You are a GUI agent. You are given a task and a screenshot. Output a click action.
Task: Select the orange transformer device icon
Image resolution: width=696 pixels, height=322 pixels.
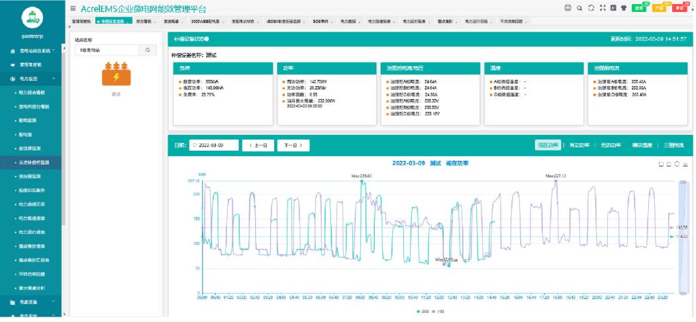[115, 74]
